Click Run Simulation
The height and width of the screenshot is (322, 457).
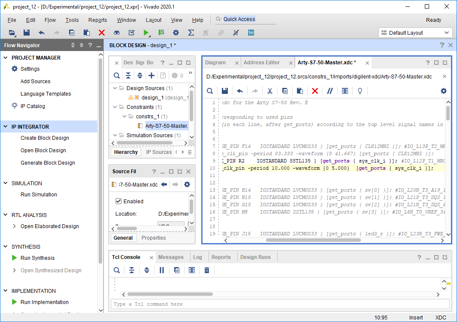[39, 195]
